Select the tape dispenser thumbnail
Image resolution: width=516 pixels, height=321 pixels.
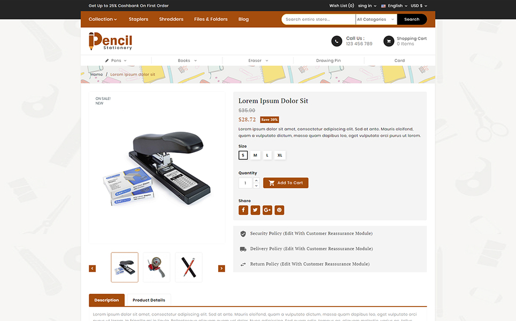click(157, 267)
